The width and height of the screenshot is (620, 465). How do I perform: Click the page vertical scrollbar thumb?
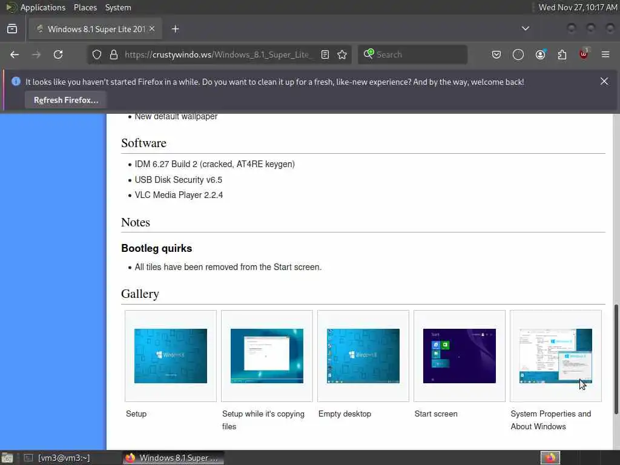pyautogui.click(x=616, y=359)
